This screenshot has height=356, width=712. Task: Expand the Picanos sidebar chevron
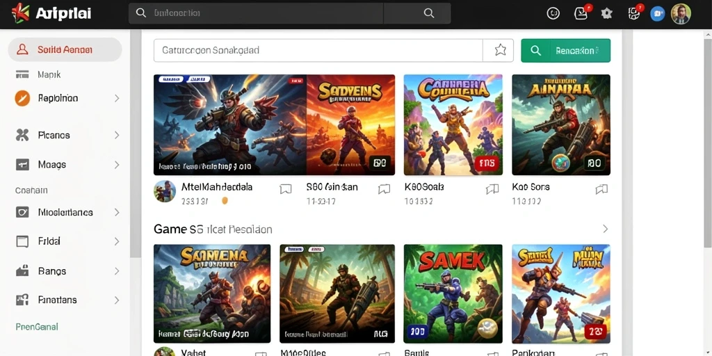(x=117, y=135)
